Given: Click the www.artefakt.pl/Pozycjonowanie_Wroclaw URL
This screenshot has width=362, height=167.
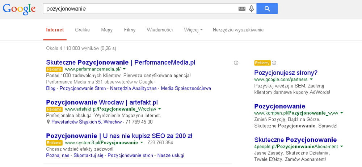Looking at the screenshot, I should [x=110, y=109].
